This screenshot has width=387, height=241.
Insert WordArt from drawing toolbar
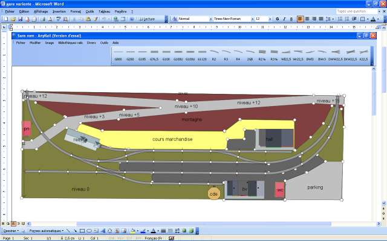pyautogui.click(x=103, y=231)
